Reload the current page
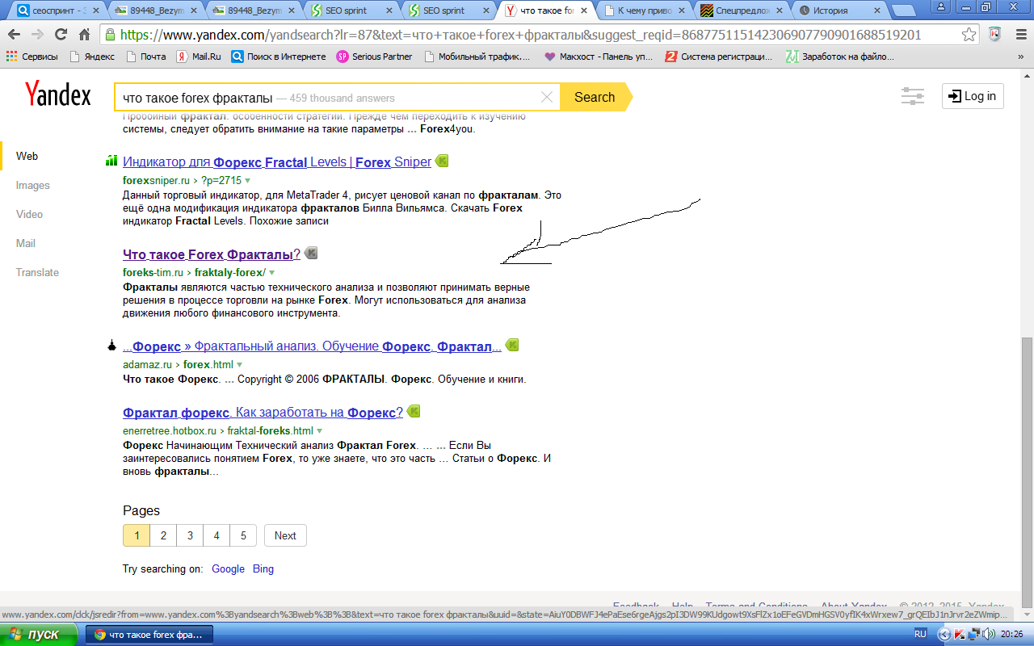The image size is (1034, 646). (x=61, y=36)
